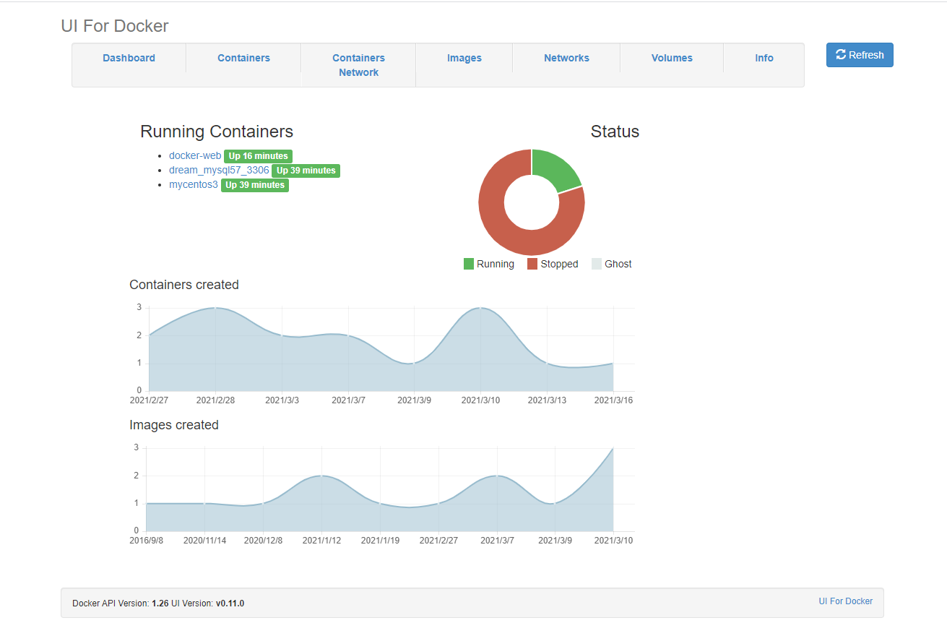This screenshot has height=623, width=947.
Task: Open the mycentos3 container link
Action: point(194,184)
